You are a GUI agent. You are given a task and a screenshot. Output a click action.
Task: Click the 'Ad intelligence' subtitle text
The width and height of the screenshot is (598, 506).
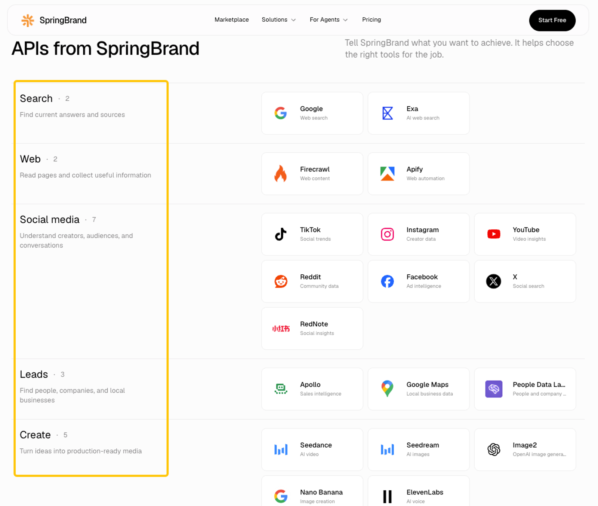pos(424,286)
